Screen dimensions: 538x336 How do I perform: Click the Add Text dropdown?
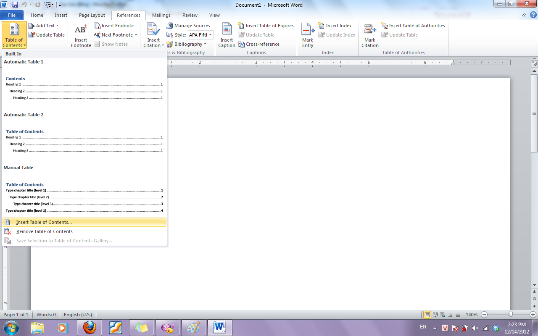click(x=43, y=26)
